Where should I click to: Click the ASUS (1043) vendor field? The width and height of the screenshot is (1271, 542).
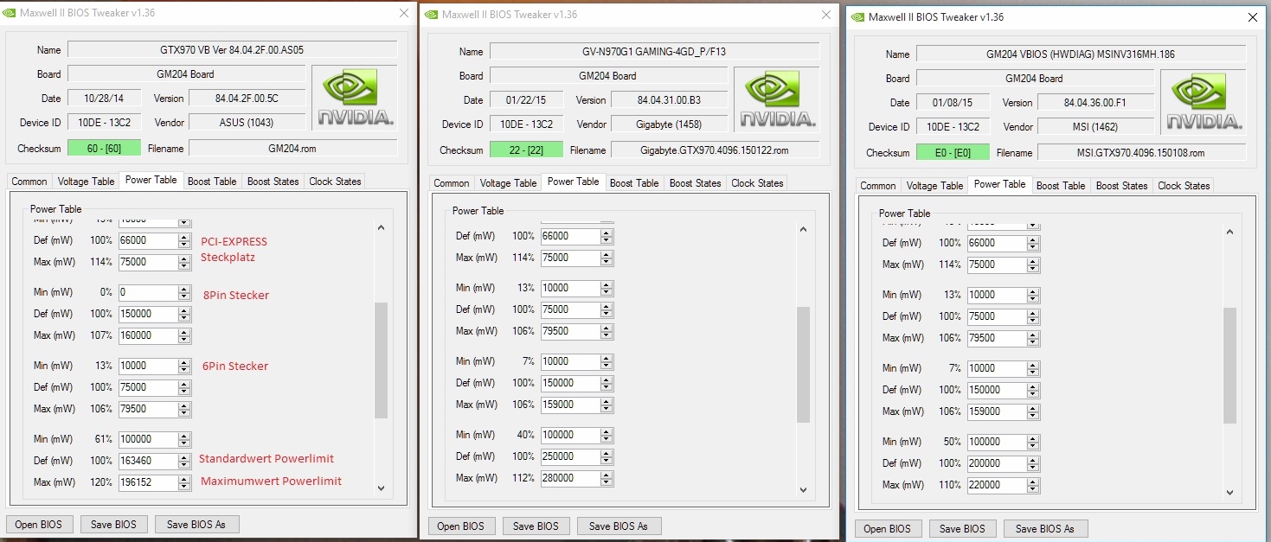247,123
